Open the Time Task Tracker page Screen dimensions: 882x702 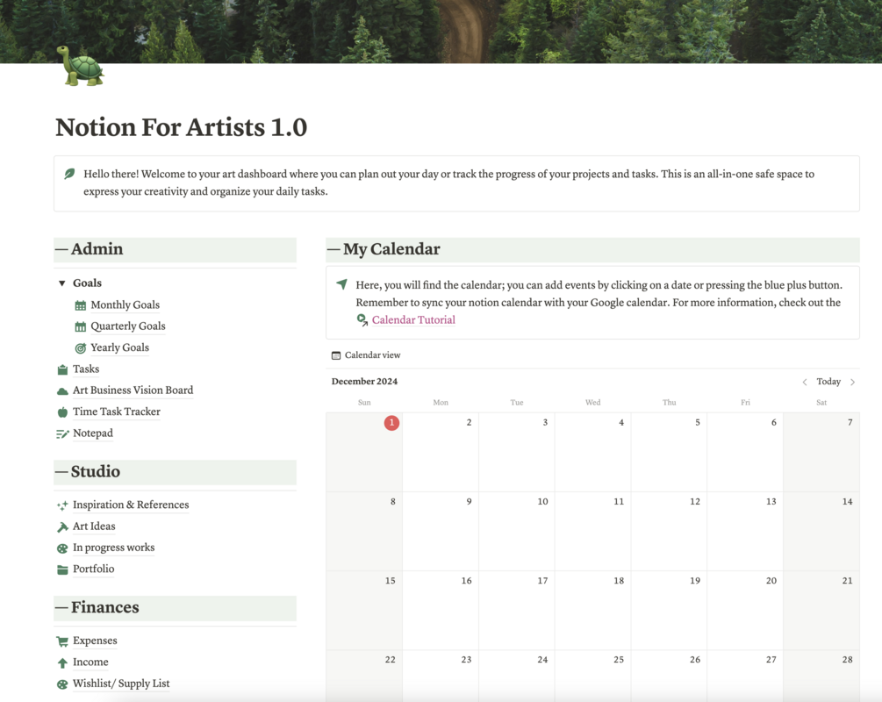click(117, 411)
